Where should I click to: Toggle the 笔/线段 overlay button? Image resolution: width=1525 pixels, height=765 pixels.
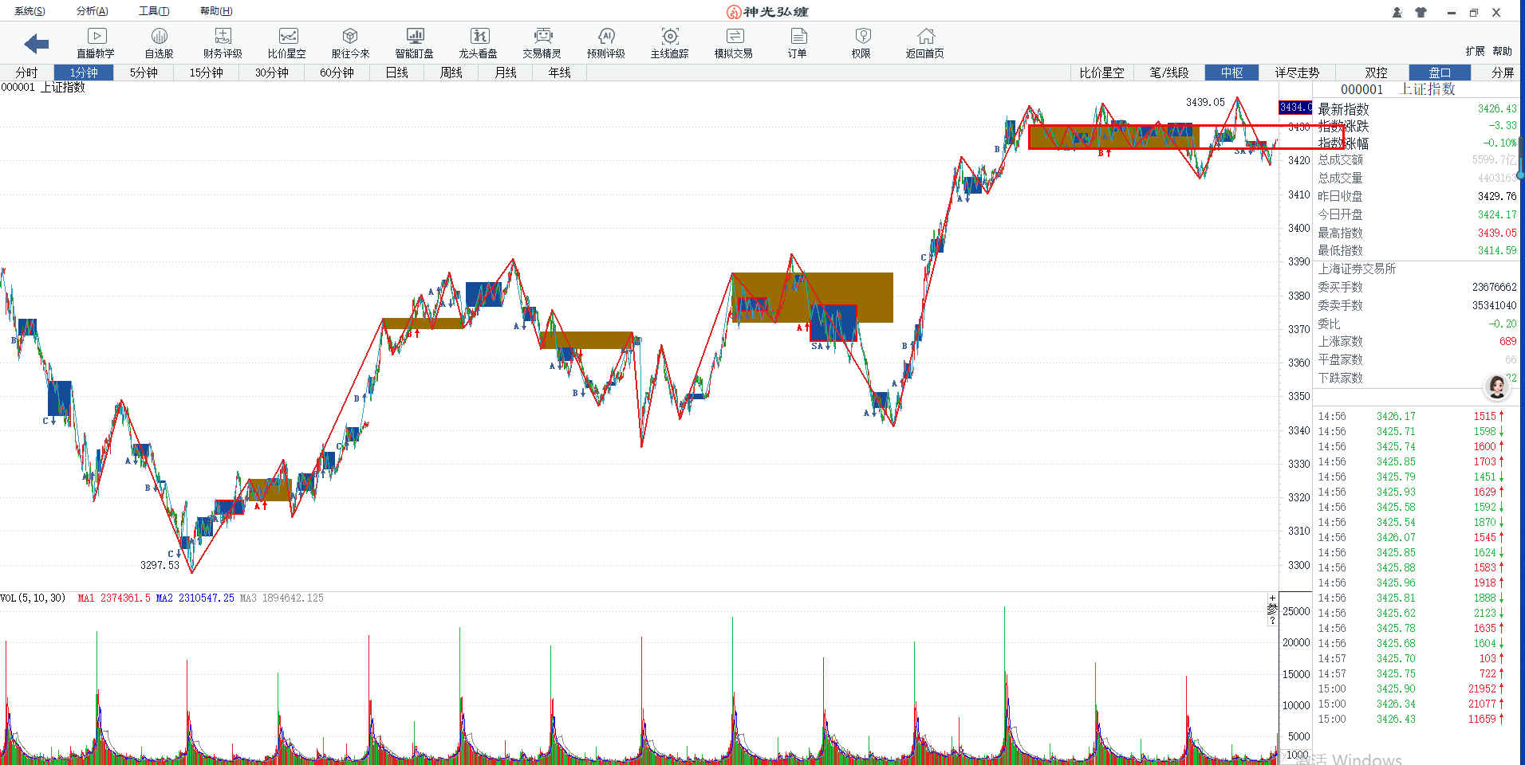point(1169,73)
